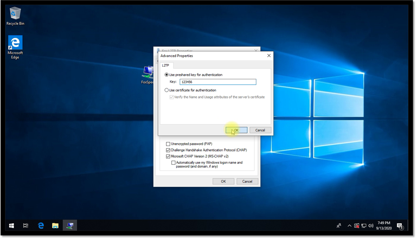The image size is (416, 238).
Task: Uncheck Challenge Handshake Authentication Protocol (CHAP)
Action: tap(168, 150)
